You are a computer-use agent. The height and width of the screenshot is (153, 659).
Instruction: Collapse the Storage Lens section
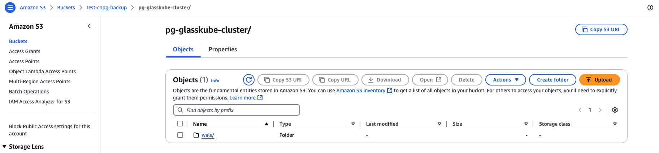tap(4, 147)
